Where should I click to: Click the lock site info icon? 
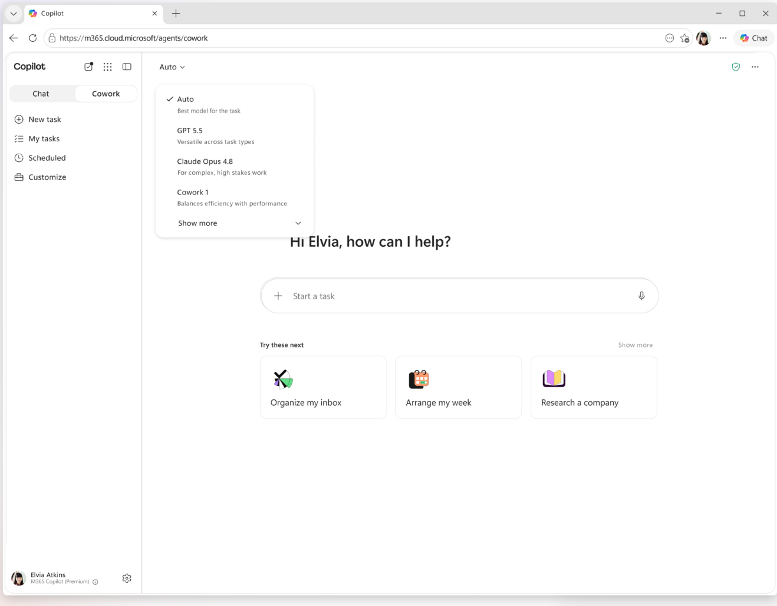[x=52, y=38]
